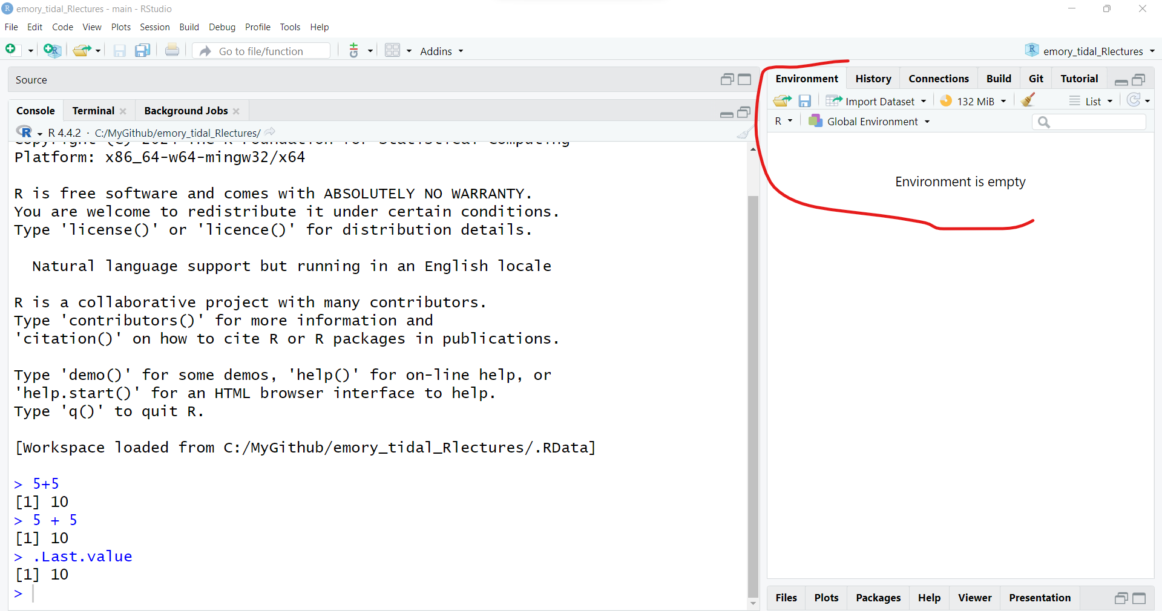
Task: Open the Addins button menu
Action: click(x=441, y=51)
